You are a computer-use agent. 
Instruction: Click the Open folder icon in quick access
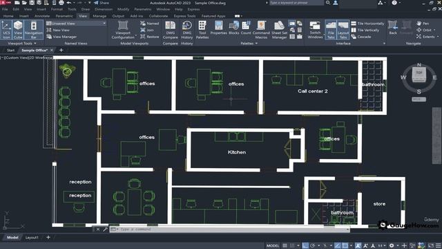(x=24, y=3)
